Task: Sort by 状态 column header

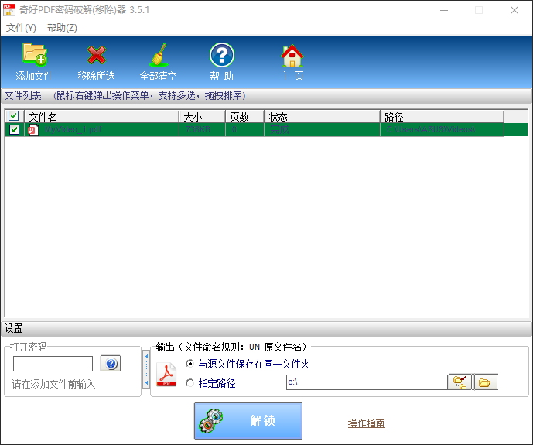Action: 323,117
